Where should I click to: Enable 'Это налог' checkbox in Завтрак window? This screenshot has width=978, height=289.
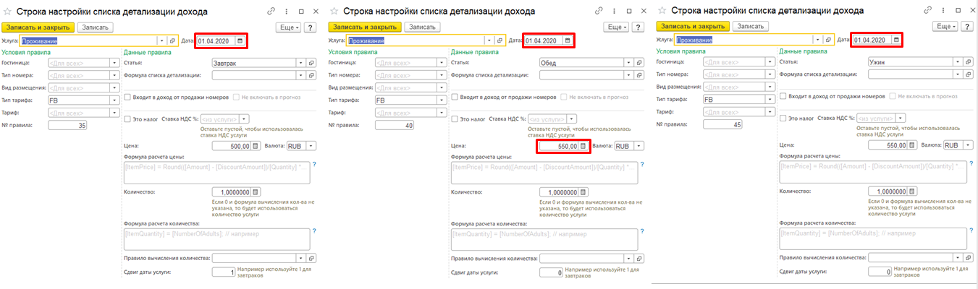coord(127,118)
